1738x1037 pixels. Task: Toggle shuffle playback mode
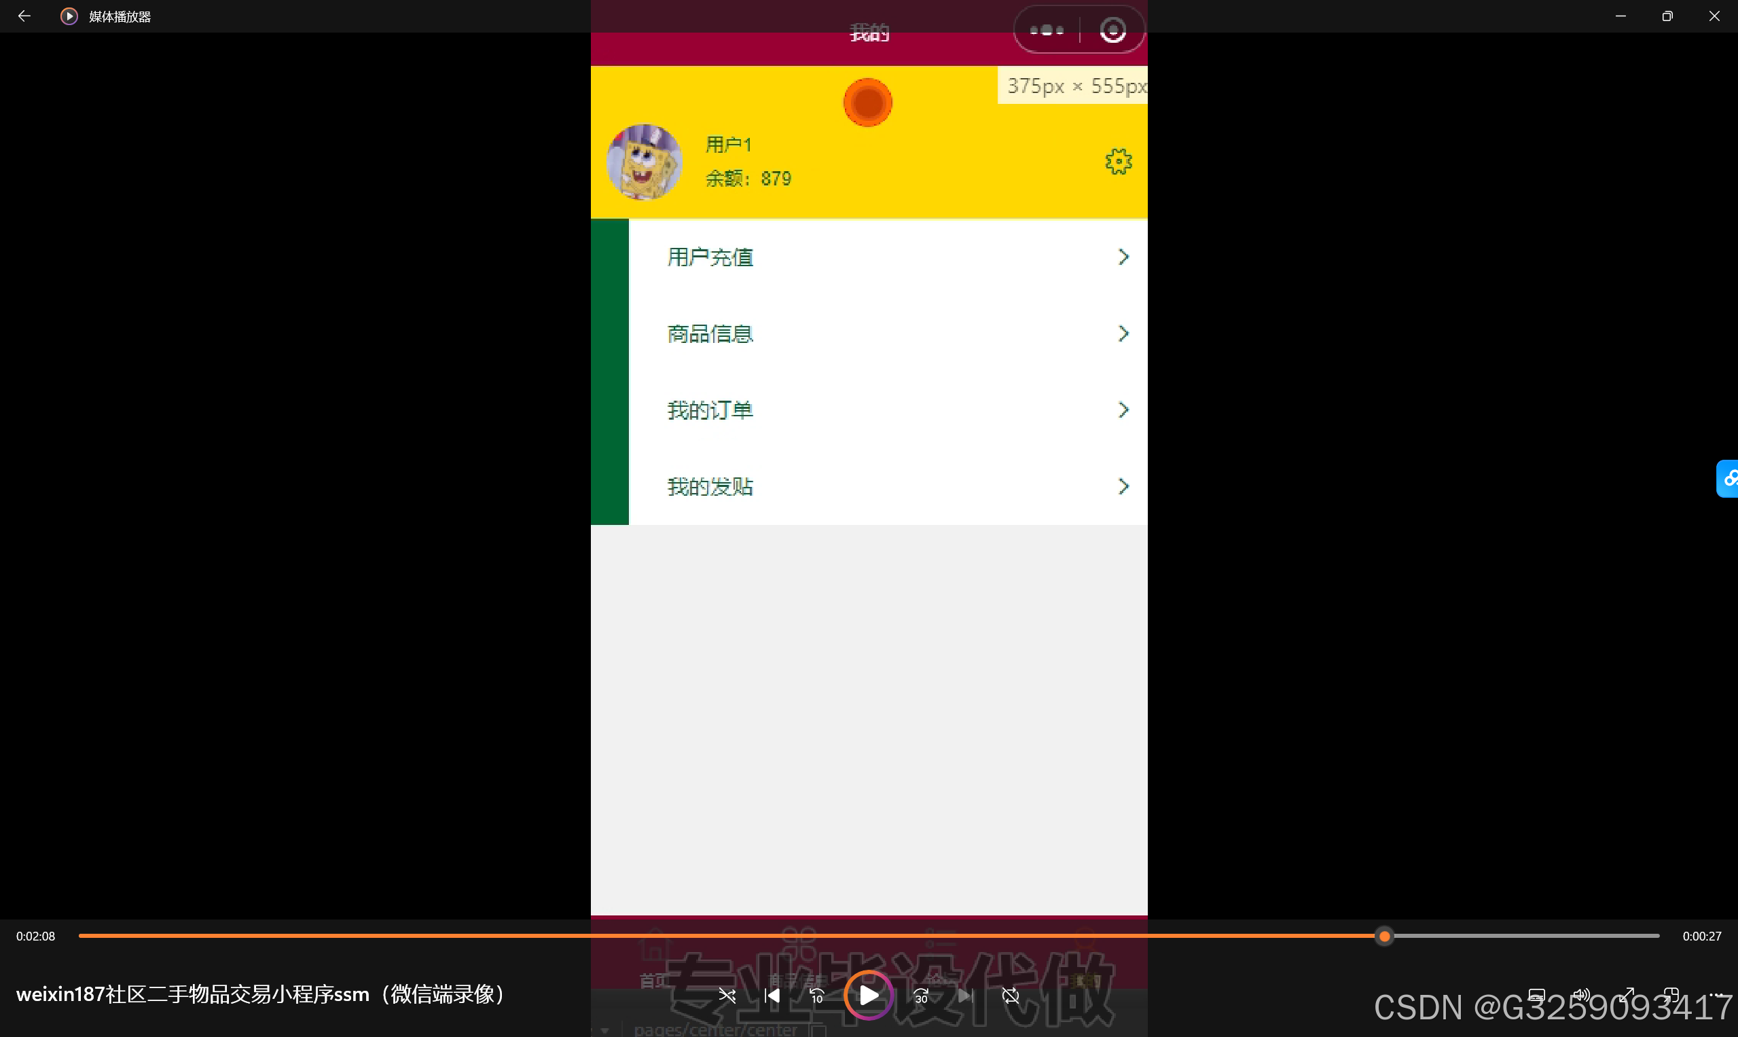[727, 996]
